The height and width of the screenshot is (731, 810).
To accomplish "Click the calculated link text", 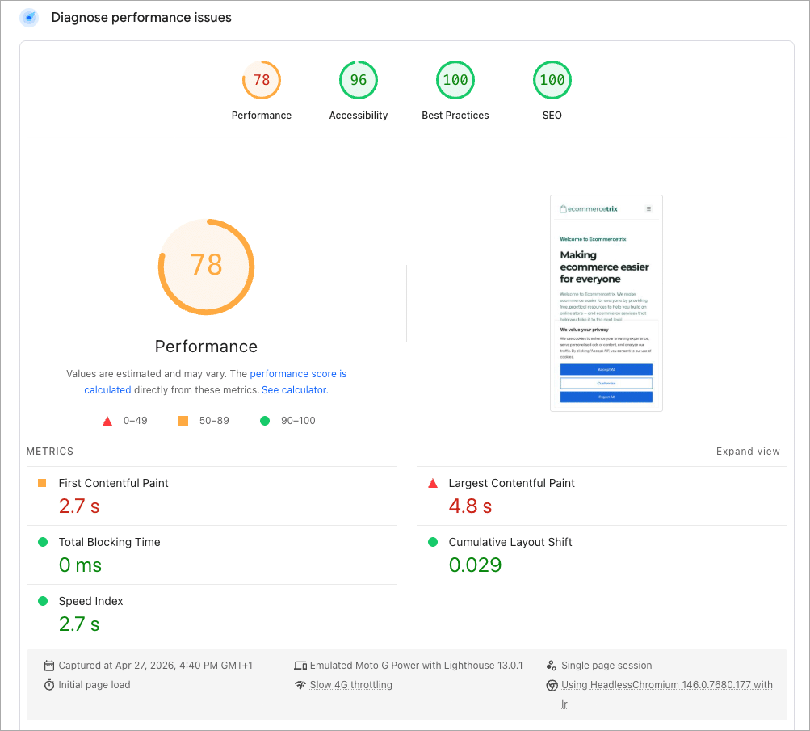I will pyautogui.click(x=107, y=390).
